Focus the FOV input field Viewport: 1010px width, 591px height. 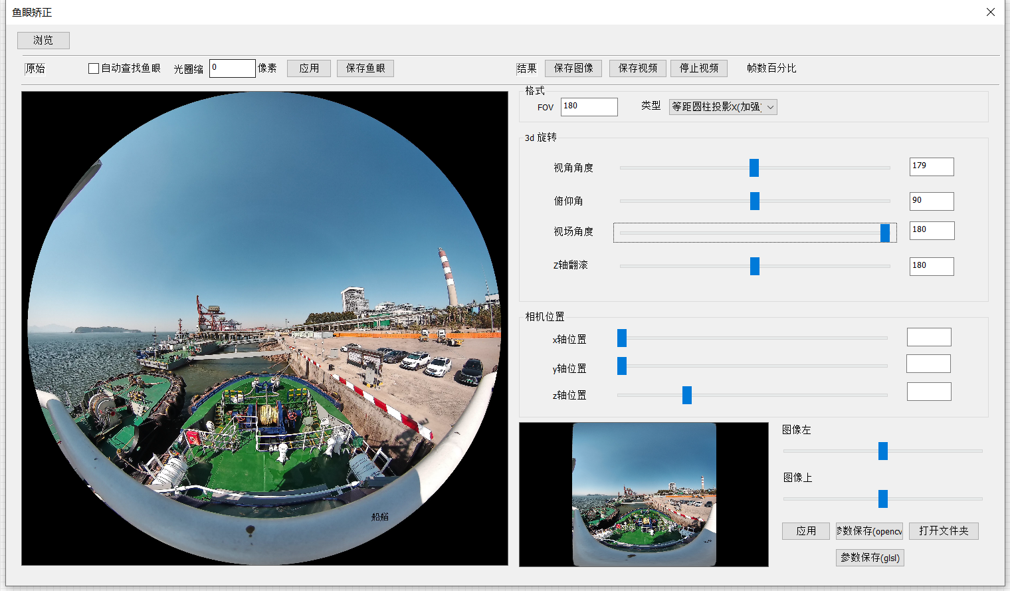(589, 107)
